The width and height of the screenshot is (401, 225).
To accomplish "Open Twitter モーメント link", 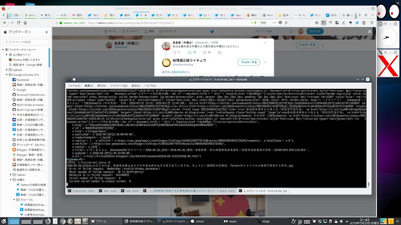I will click(x=130, y=31).
